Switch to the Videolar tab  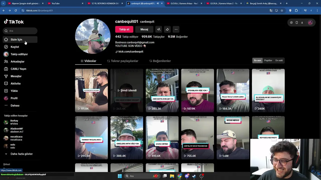point(88,61)
